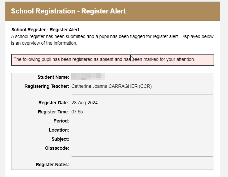
Task: Click the bold School Register - Register Alert subheading
Action: point(45,30)
